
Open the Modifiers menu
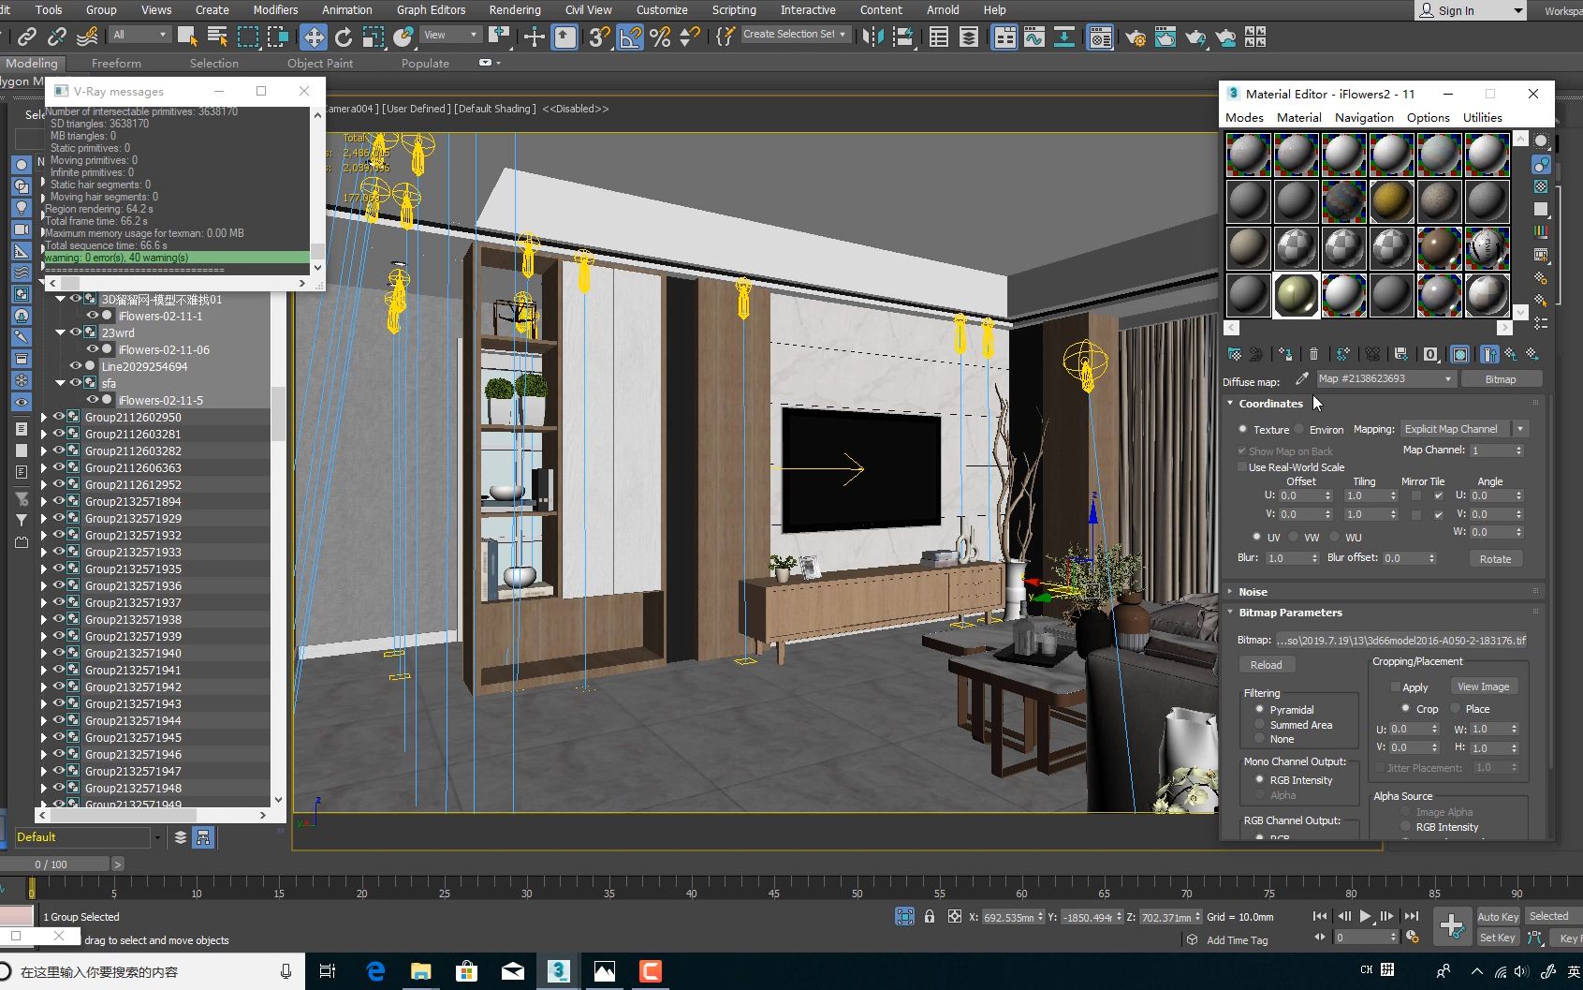[275, 9]
